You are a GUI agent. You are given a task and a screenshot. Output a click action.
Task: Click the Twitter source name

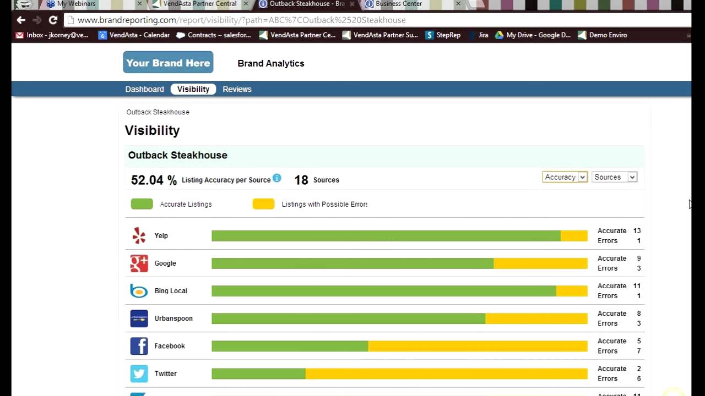(165, 373)
